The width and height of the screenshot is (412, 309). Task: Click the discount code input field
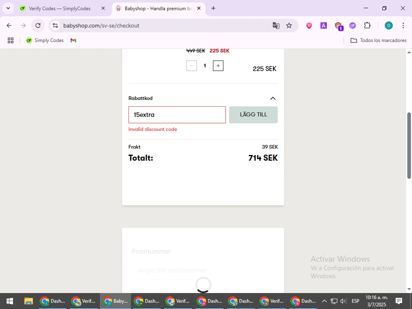pyautogui.click(x=177, y=115)
